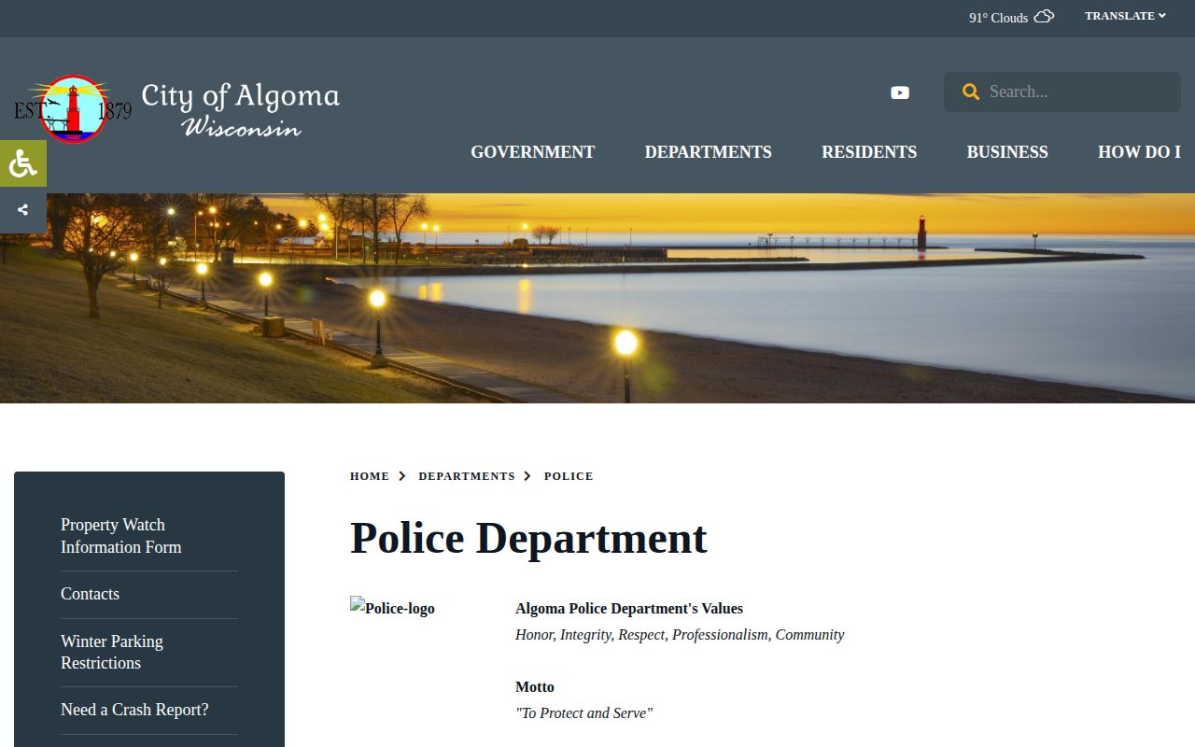The image size is (1195, 747).
Task: Open the How Do I menu
Action: tap(1139, 152)
